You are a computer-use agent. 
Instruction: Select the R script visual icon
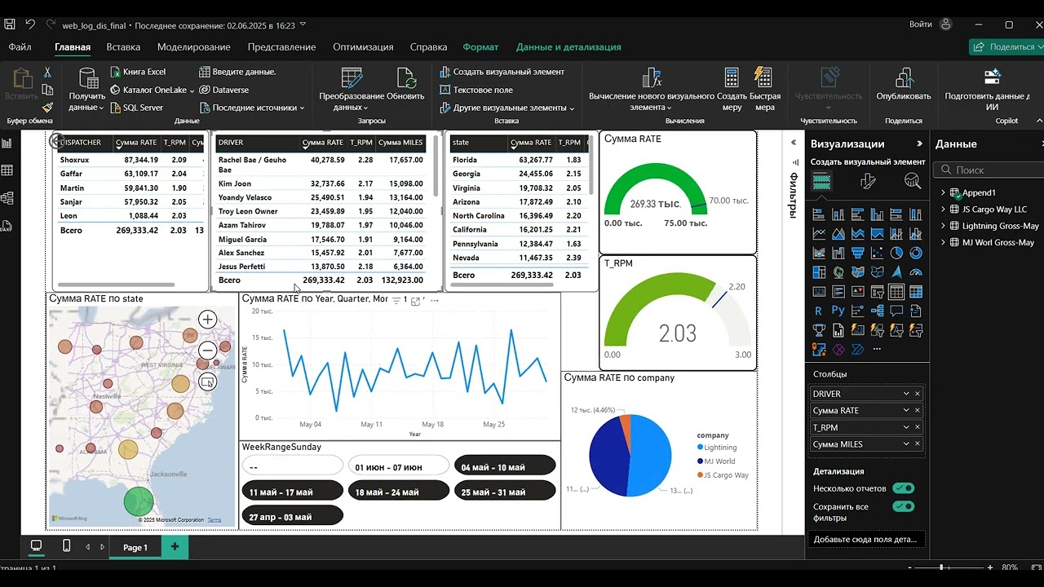819,311
